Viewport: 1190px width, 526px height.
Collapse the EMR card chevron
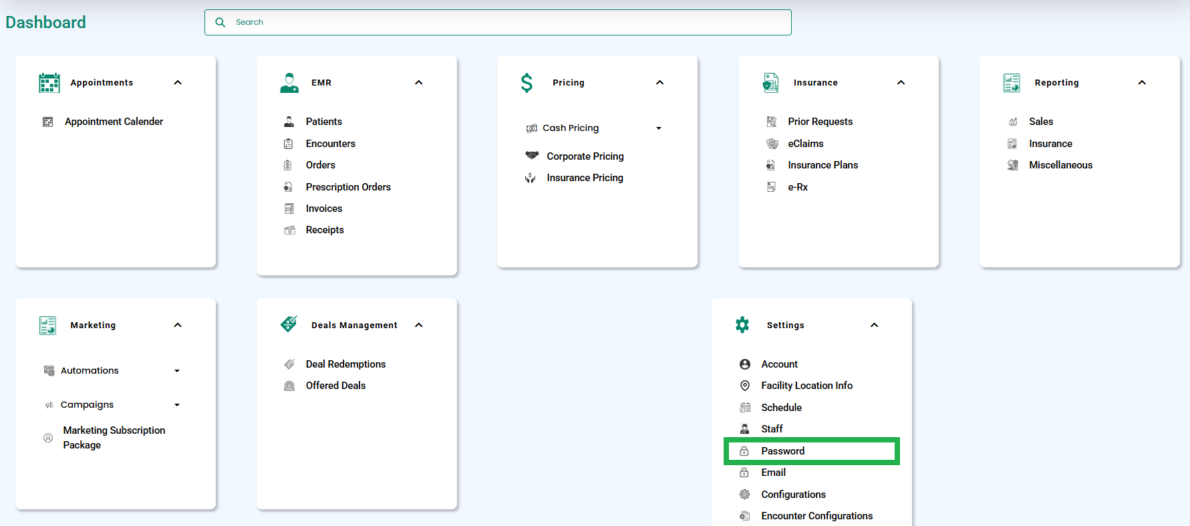(419, 83)
